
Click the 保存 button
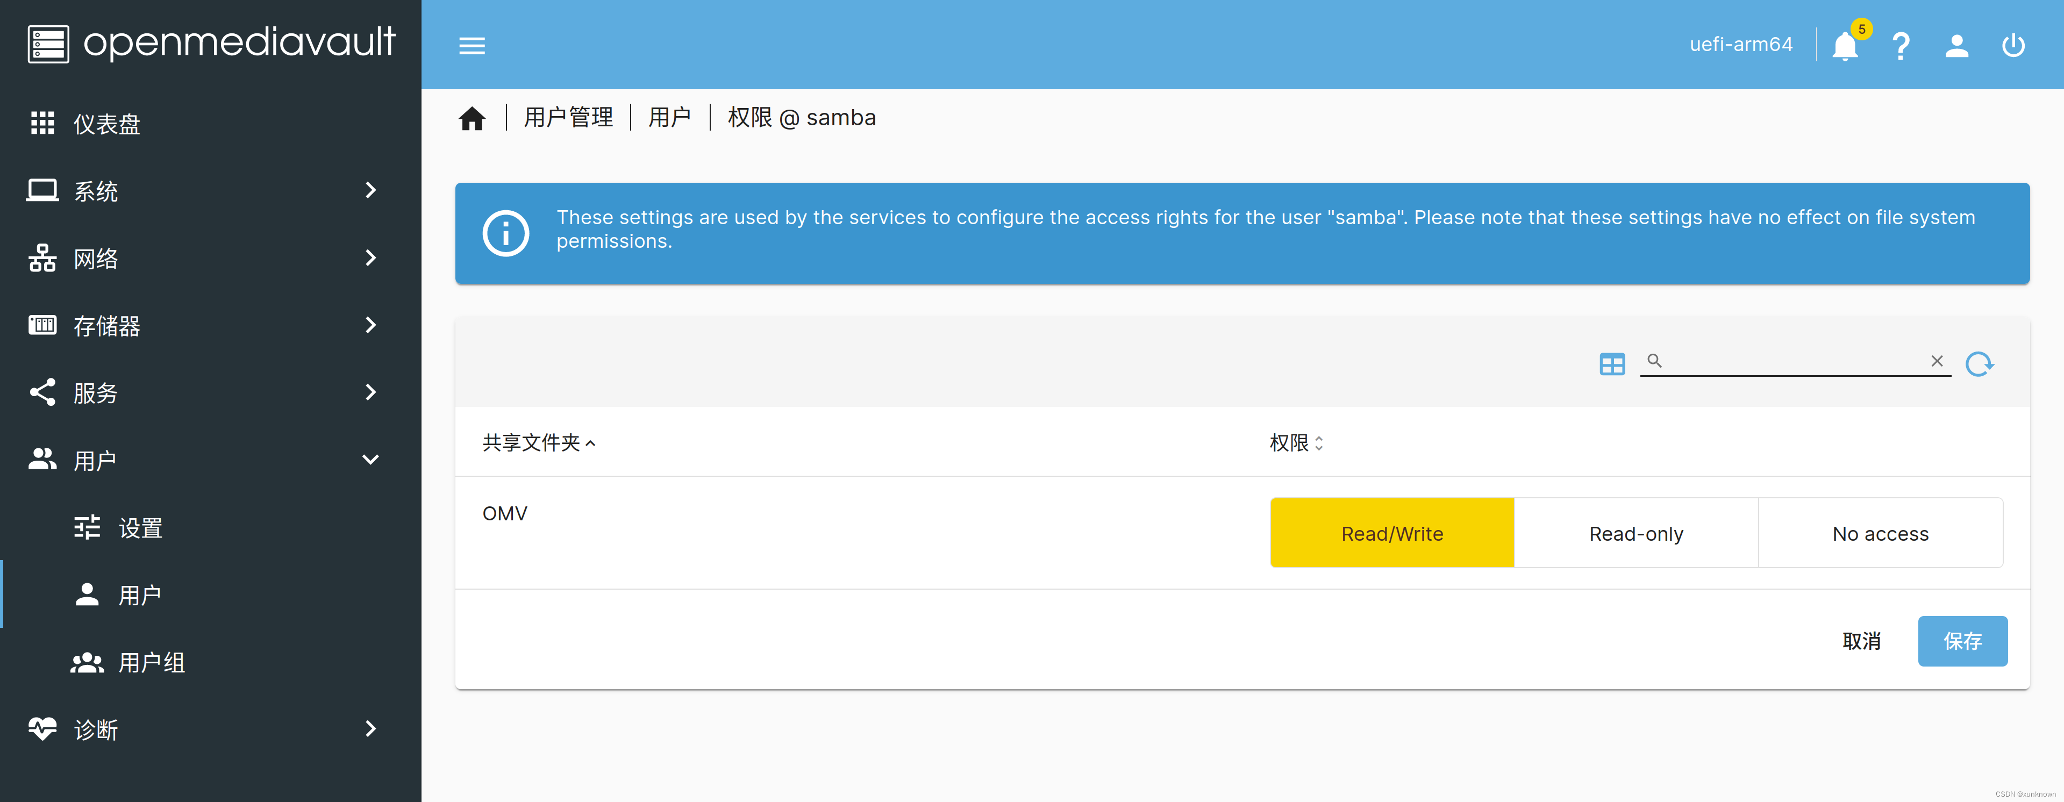[x=1962, y=641]
